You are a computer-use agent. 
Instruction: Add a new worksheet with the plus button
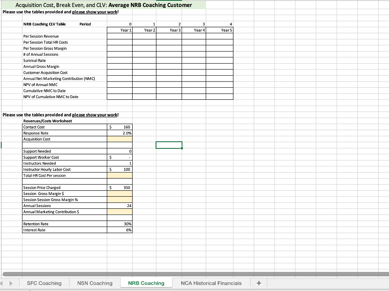point(259,283)
